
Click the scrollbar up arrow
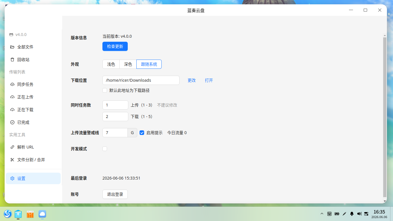tap(385, 35)
